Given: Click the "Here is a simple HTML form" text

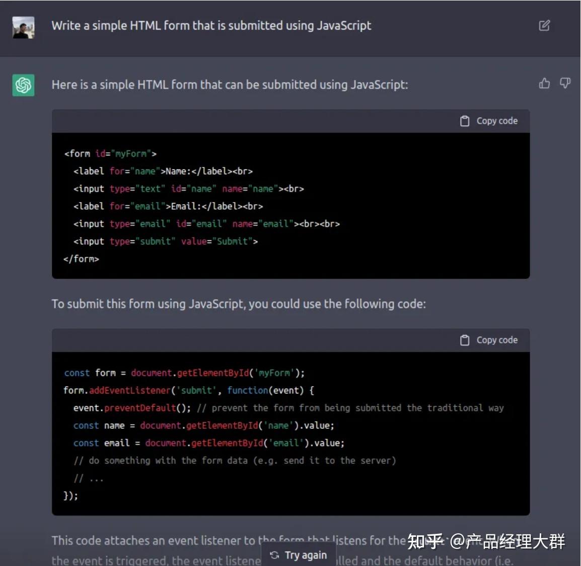Looking at the screenshot, I should click(x=230, y=85).
